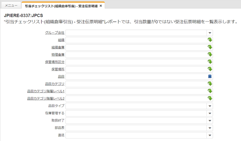Screen dimensions: 241x141
Task: Click green lookup arrow for 保管場所区分 field
Action: click(x=210, y=62)
